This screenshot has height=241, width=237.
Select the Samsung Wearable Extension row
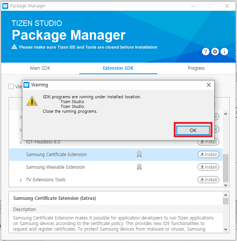[x=116, y=167]
